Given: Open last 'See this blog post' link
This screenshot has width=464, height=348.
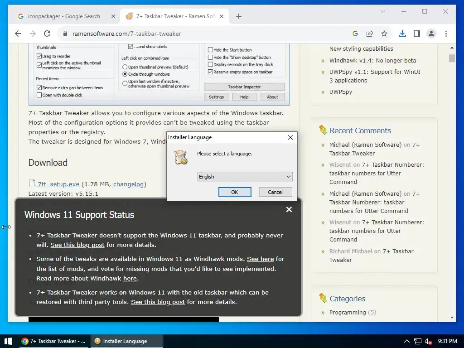Looking at the screenshot, I should tap(158, 302).
